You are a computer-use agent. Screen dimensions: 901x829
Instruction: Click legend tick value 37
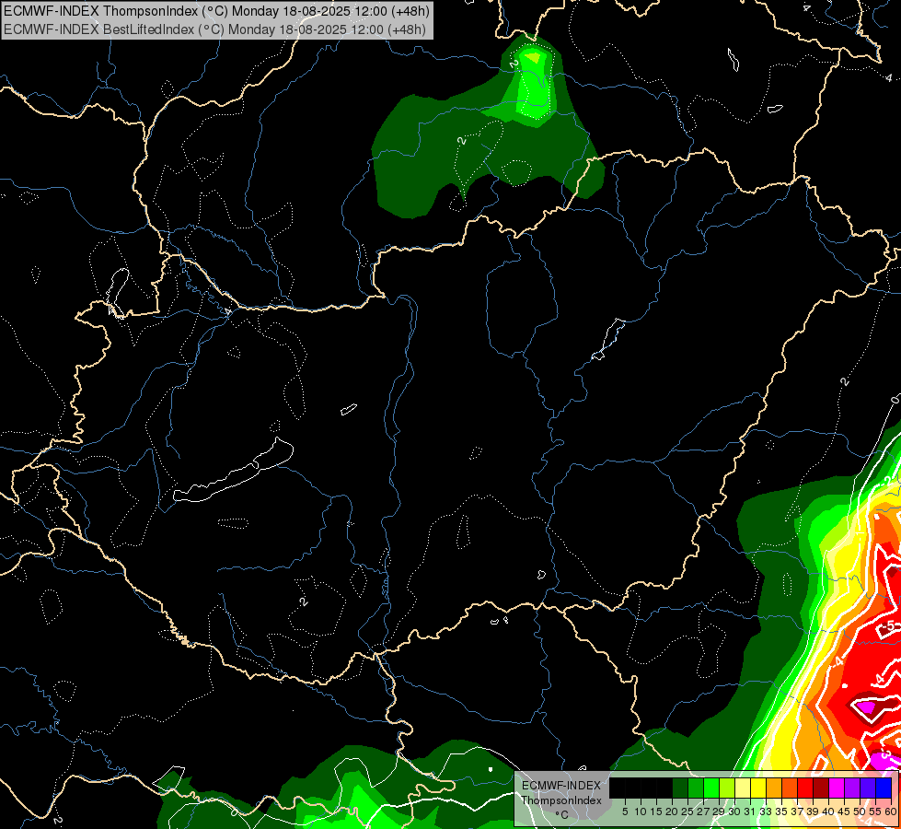pos(798,811)
